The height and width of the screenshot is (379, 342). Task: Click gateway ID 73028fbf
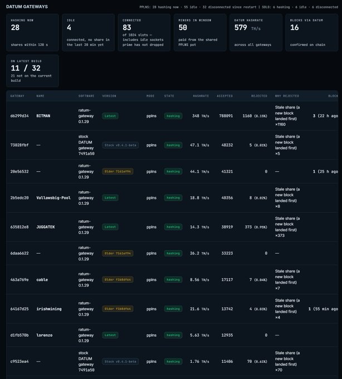click(19, 145)
